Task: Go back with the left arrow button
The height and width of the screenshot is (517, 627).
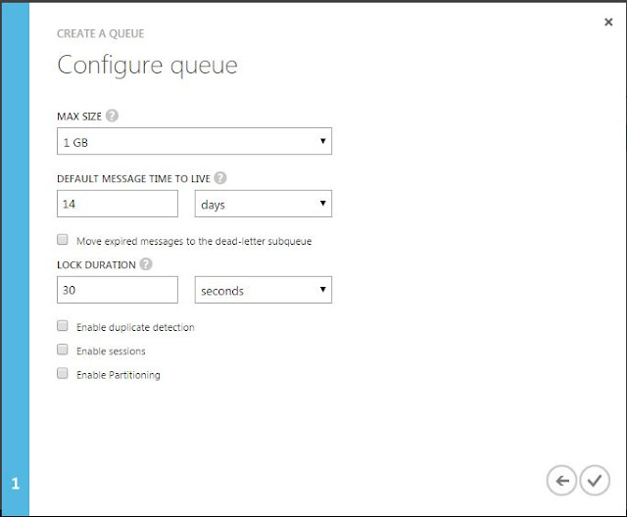Action: [561, 480]
